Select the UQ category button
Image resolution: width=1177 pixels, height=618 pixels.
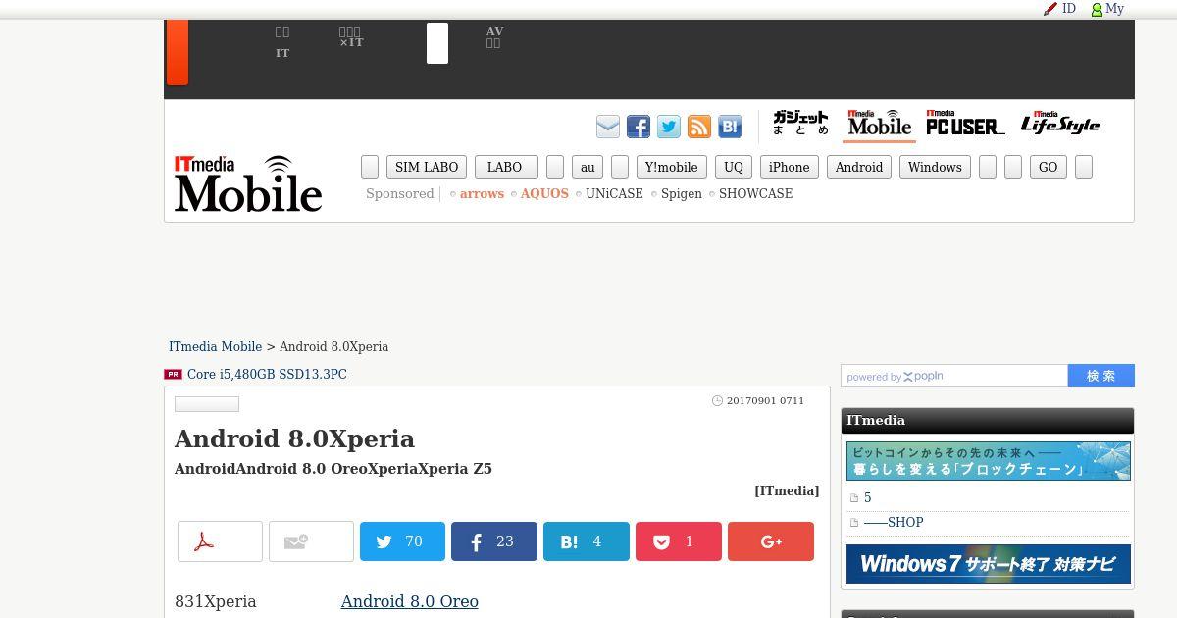tap(734, 167)
